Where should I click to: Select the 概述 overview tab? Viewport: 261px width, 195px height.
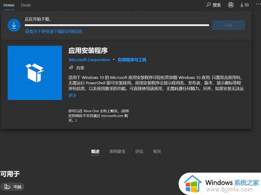tap(95, 151)
